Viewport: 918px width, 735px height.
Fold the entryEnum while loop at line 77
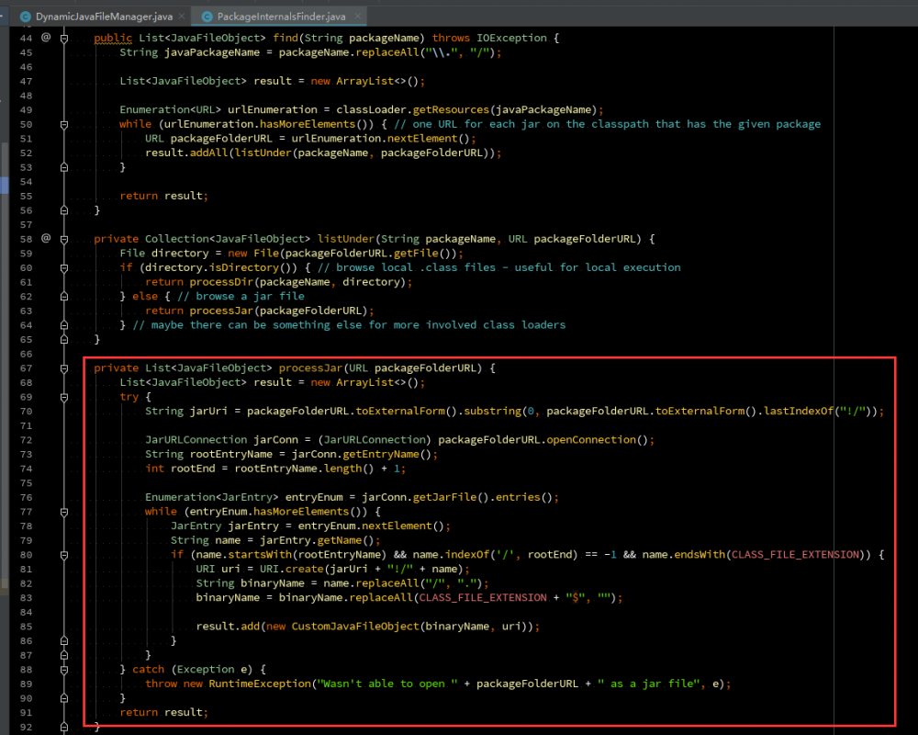pos(64,512)
